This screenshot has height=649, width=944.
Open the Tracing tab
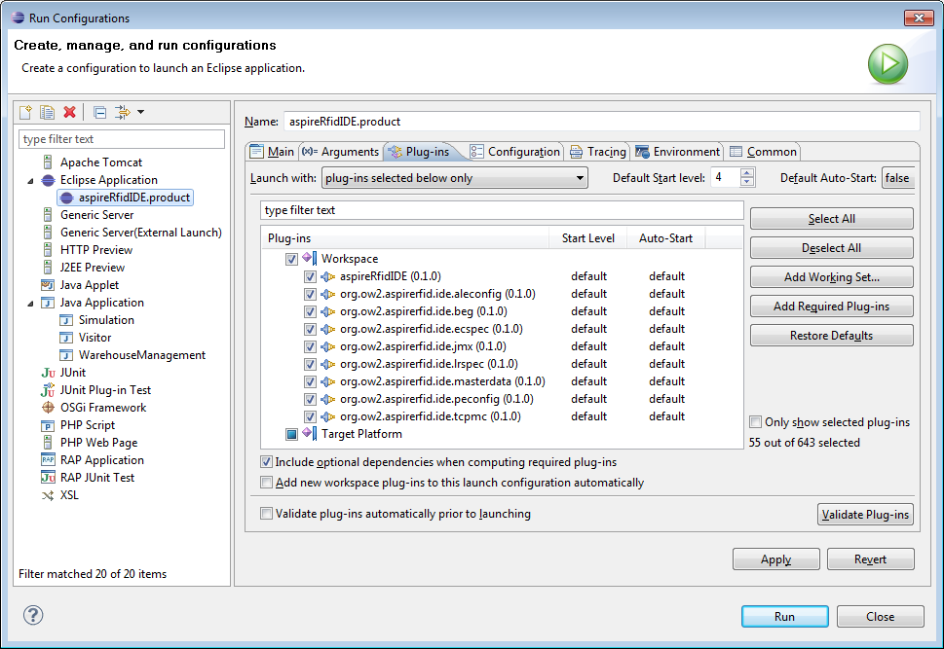598,152
